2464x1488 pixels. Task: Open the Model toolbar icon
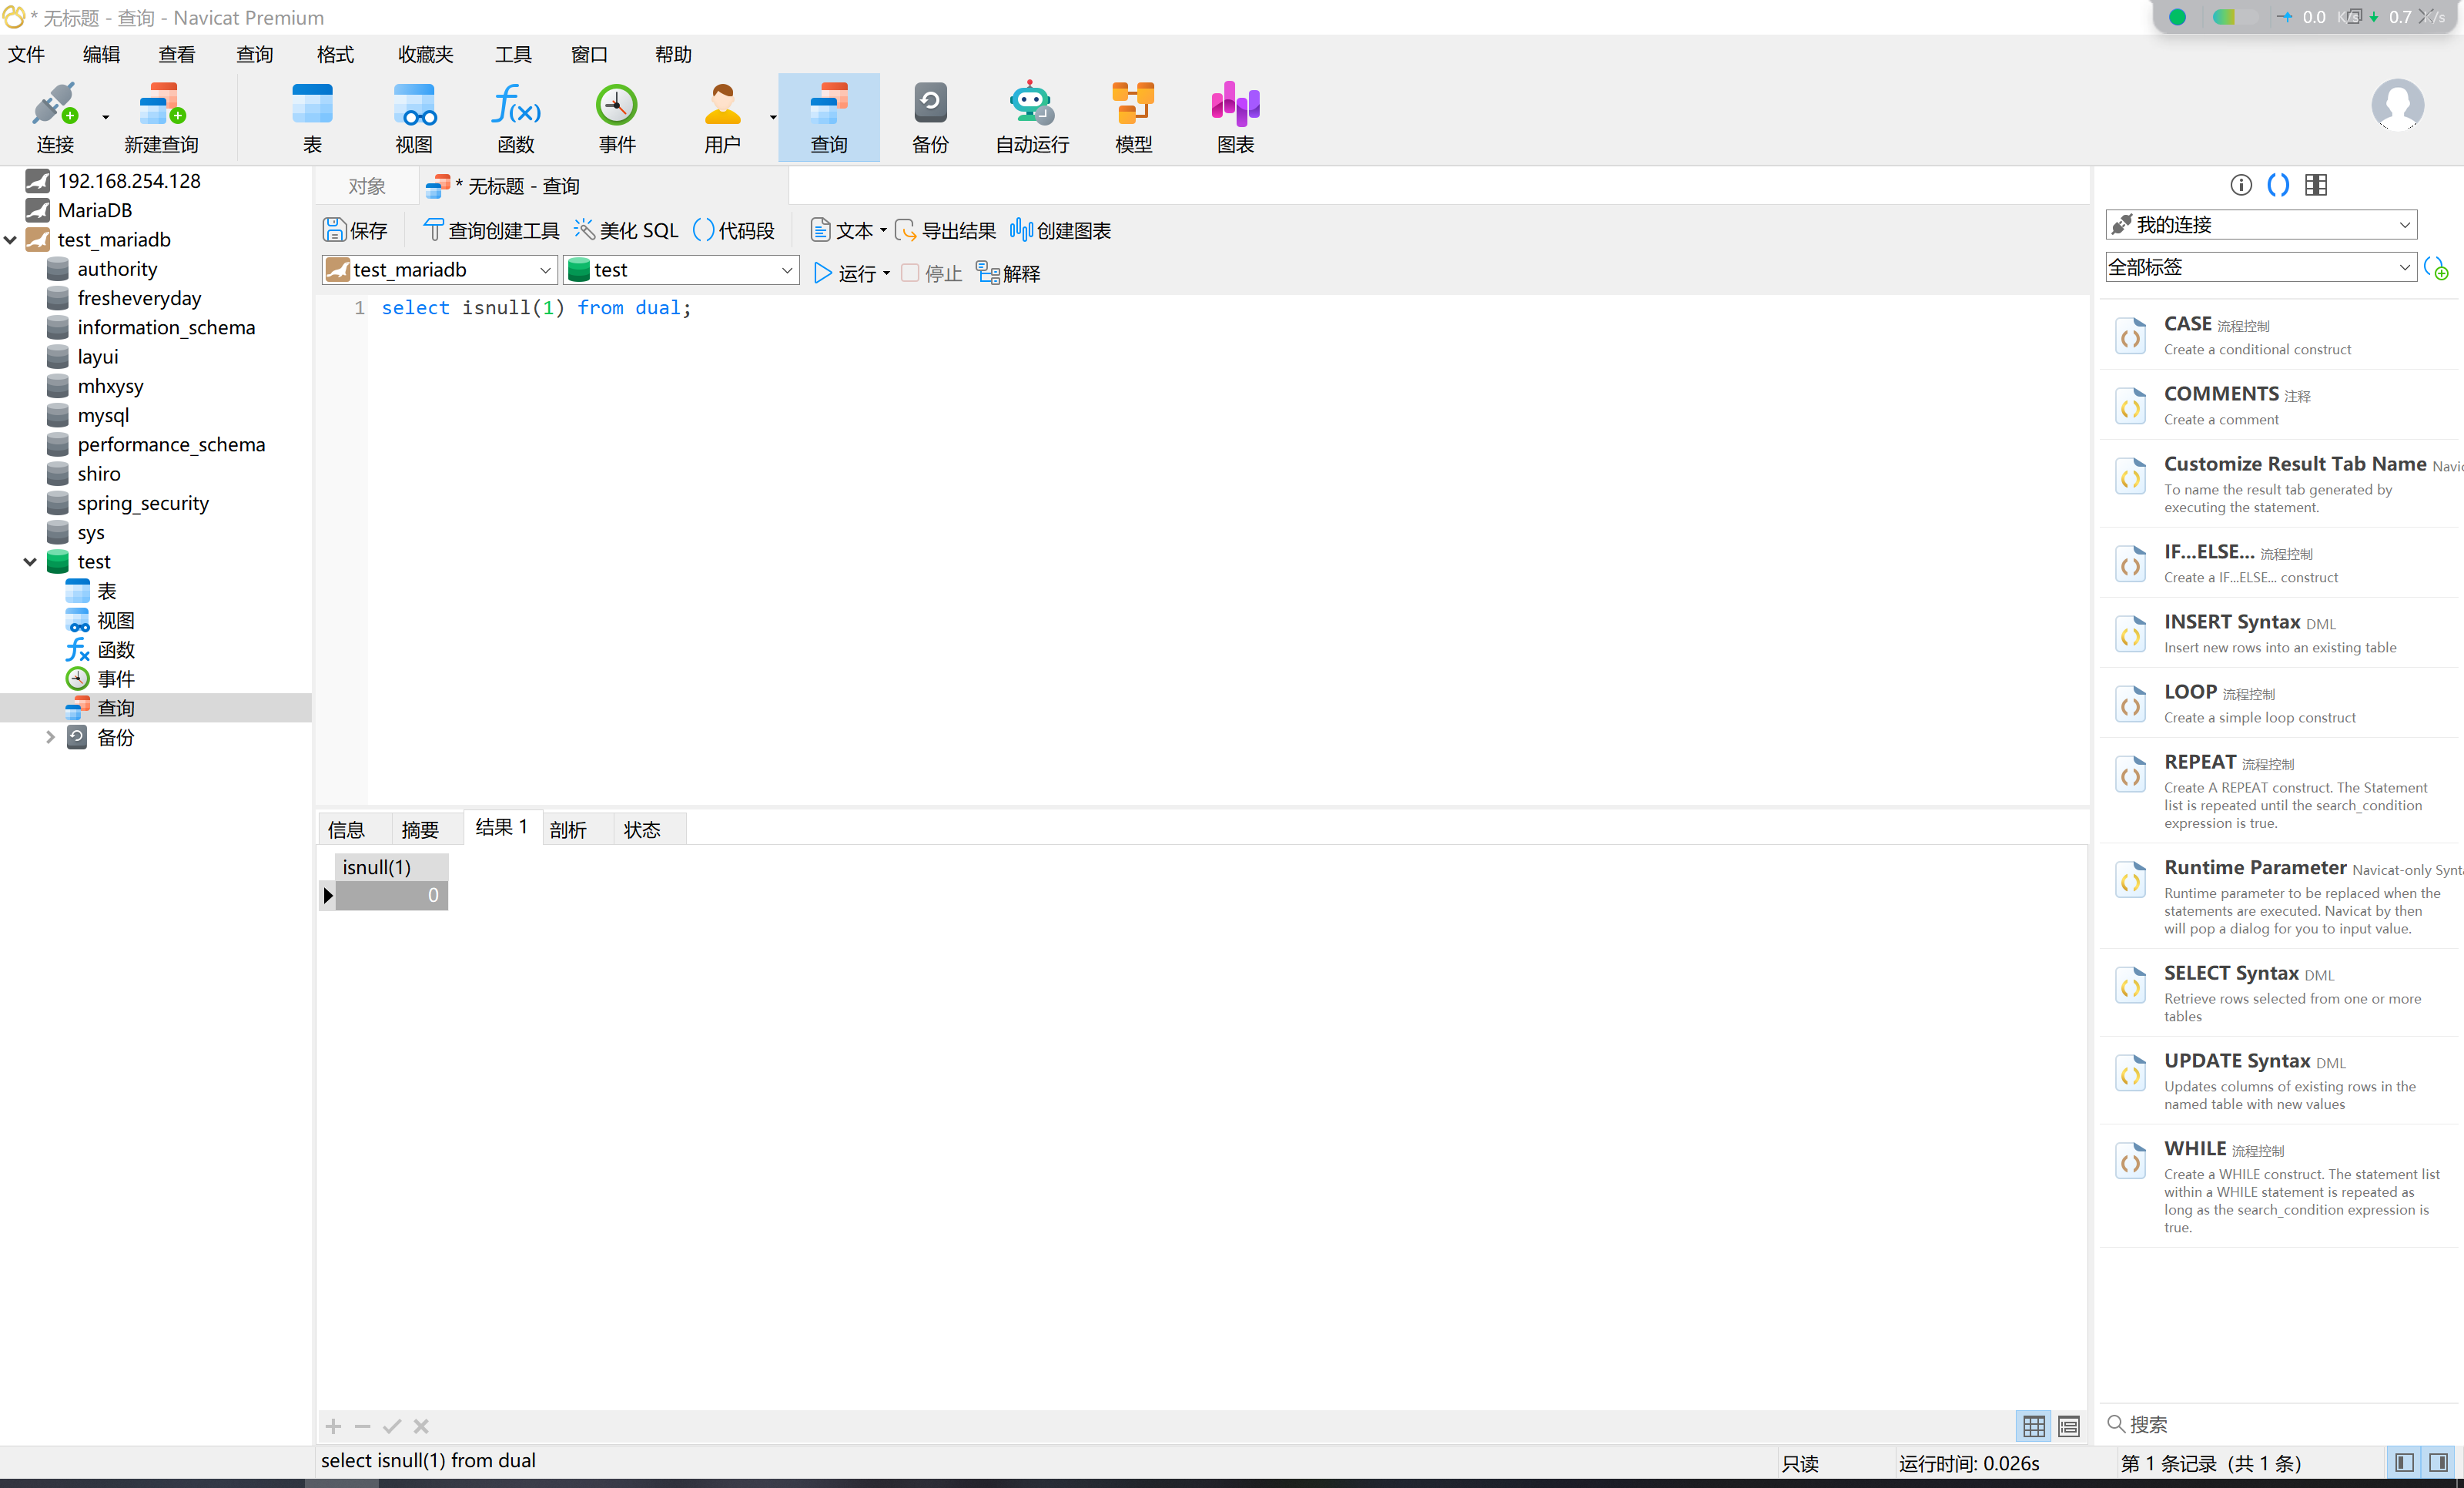(x=1133, y=118)
